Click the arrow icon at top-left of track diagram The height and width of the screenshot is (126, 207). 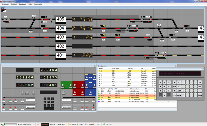[x=4, y=11]
